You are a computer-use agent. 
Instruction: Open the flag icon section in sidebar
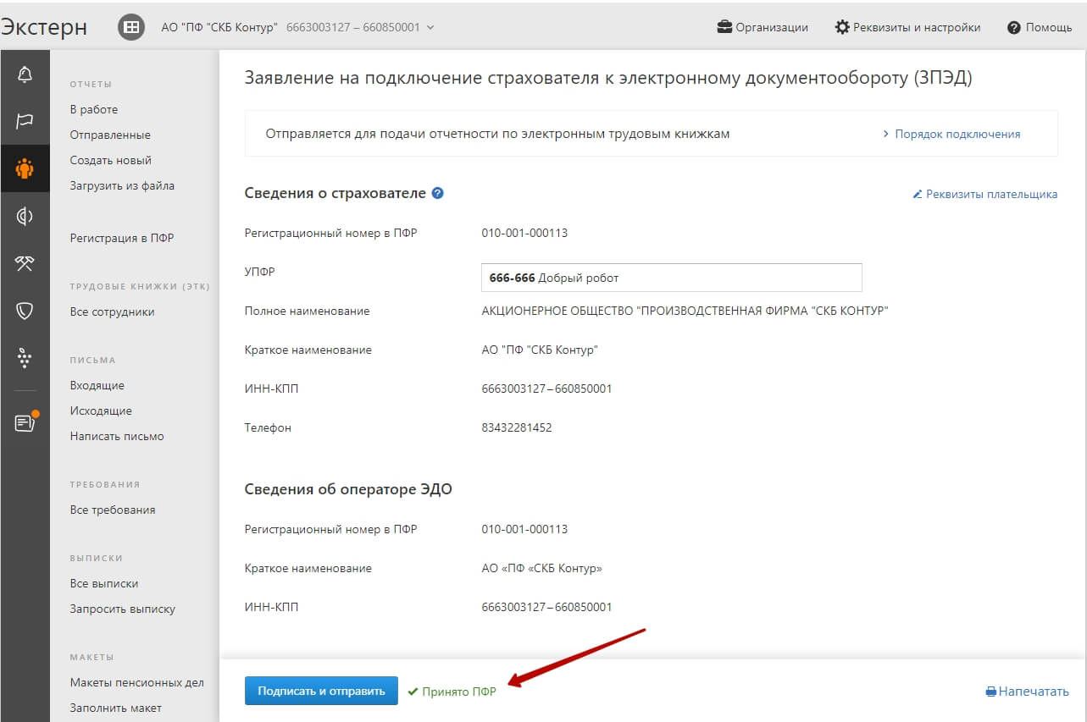tap(25, 121)
